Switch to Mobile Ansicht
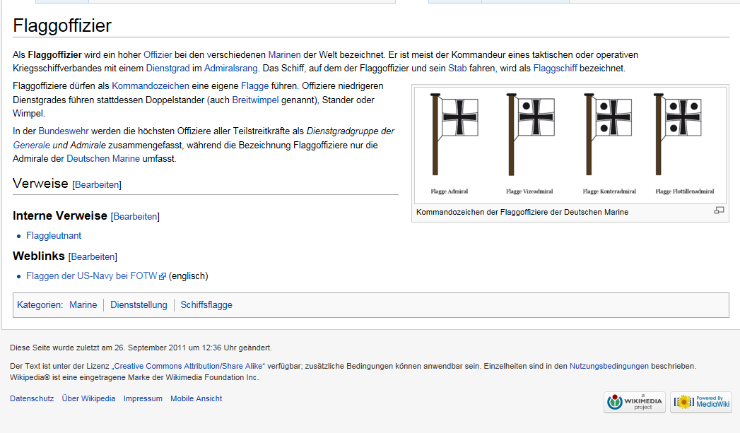 (x=196, y=398)
